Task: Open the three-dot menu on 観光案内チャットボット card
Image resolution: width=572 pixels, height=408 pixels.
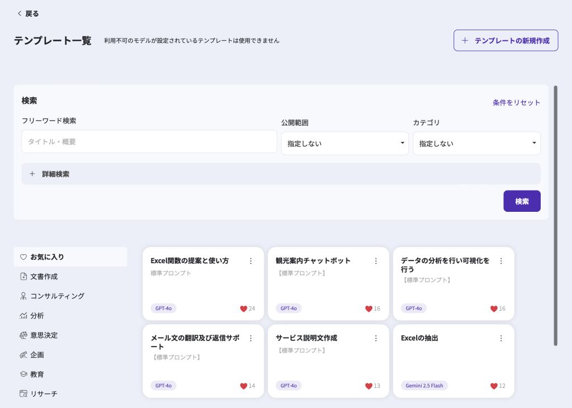Action: 376,261
